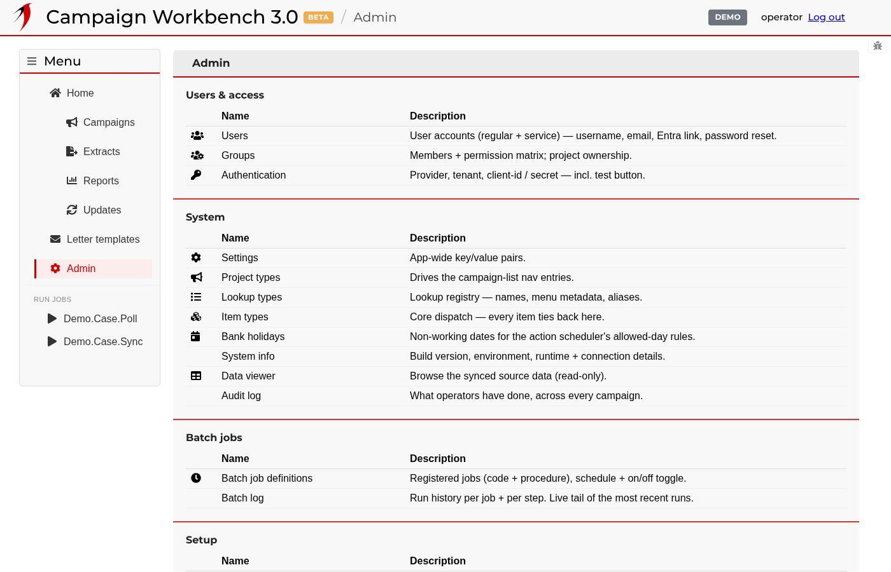Open the Users admin page
The height and width of the screenshot is (572, 891).
tap(235, 135)
